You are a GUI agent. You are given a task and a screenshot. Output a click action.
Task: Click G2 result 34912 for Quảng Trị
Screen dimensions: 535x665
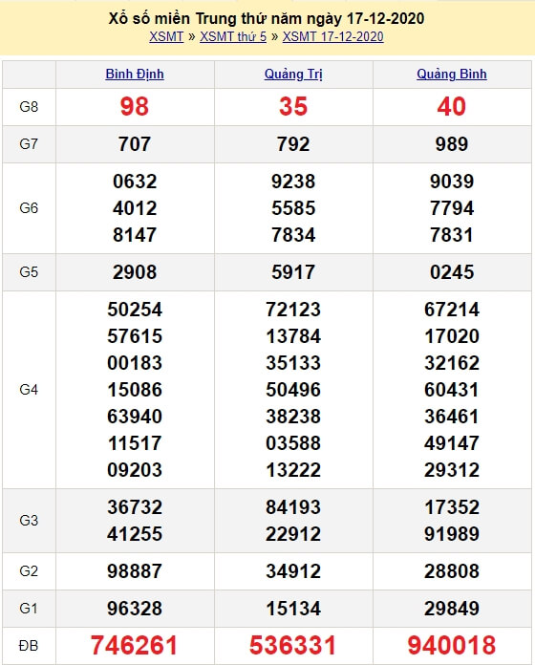(293, 571)
